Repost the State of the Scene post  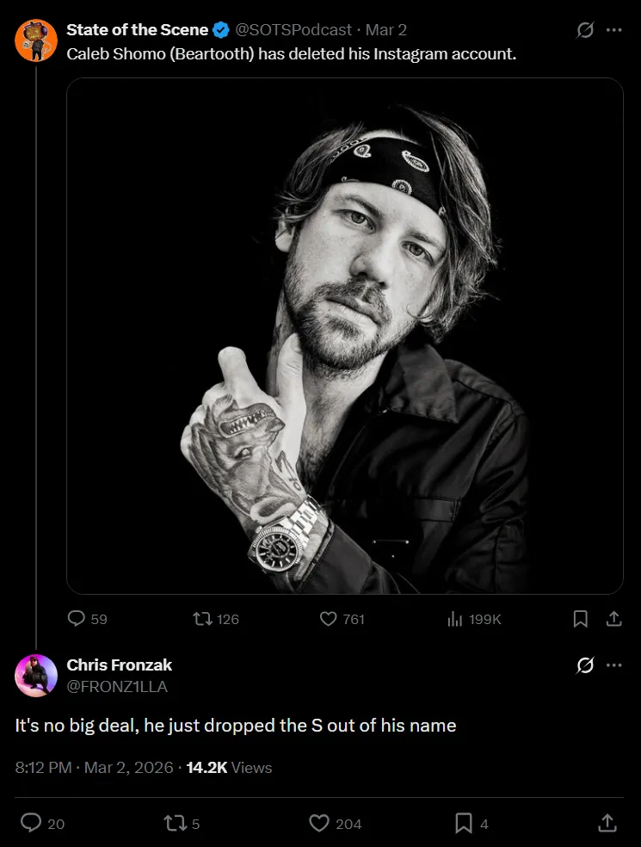click(x=204, y=619)
